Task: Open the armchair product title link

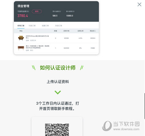Action: click(x=37, y=37)
